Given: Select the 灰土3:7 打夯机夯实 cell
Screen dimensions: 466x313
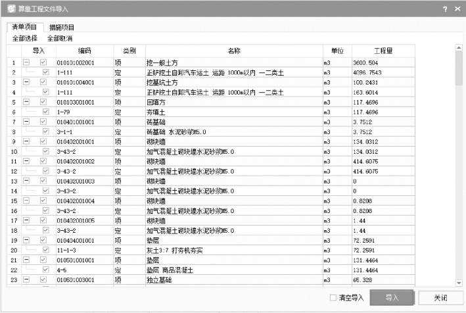Looking at the screenshot, I should 234,251.
